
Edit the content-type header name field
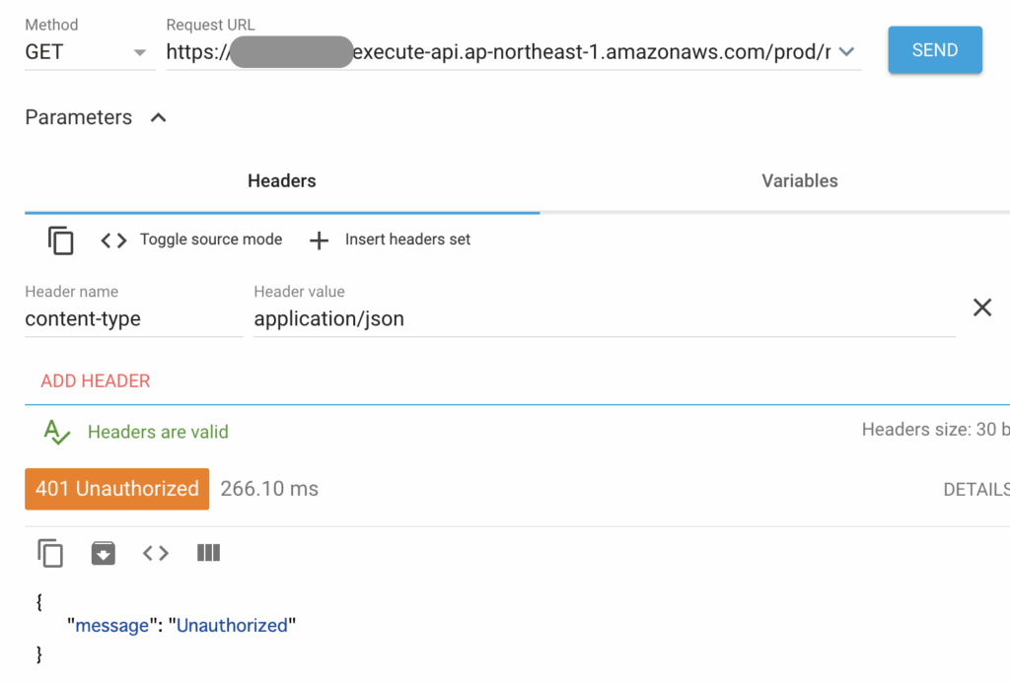click(x=134, y=319)
